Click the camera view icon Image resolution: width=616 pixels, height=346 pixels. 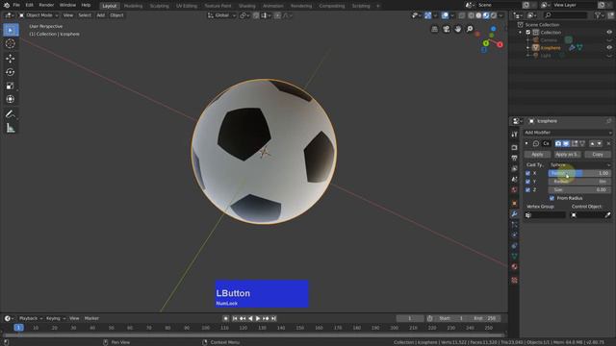click(447, 30)
